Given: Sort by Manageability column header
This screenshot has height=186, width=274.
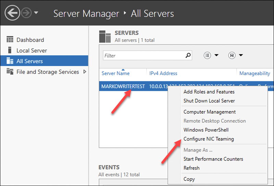Looking at the screenshot, I should 254,73.
